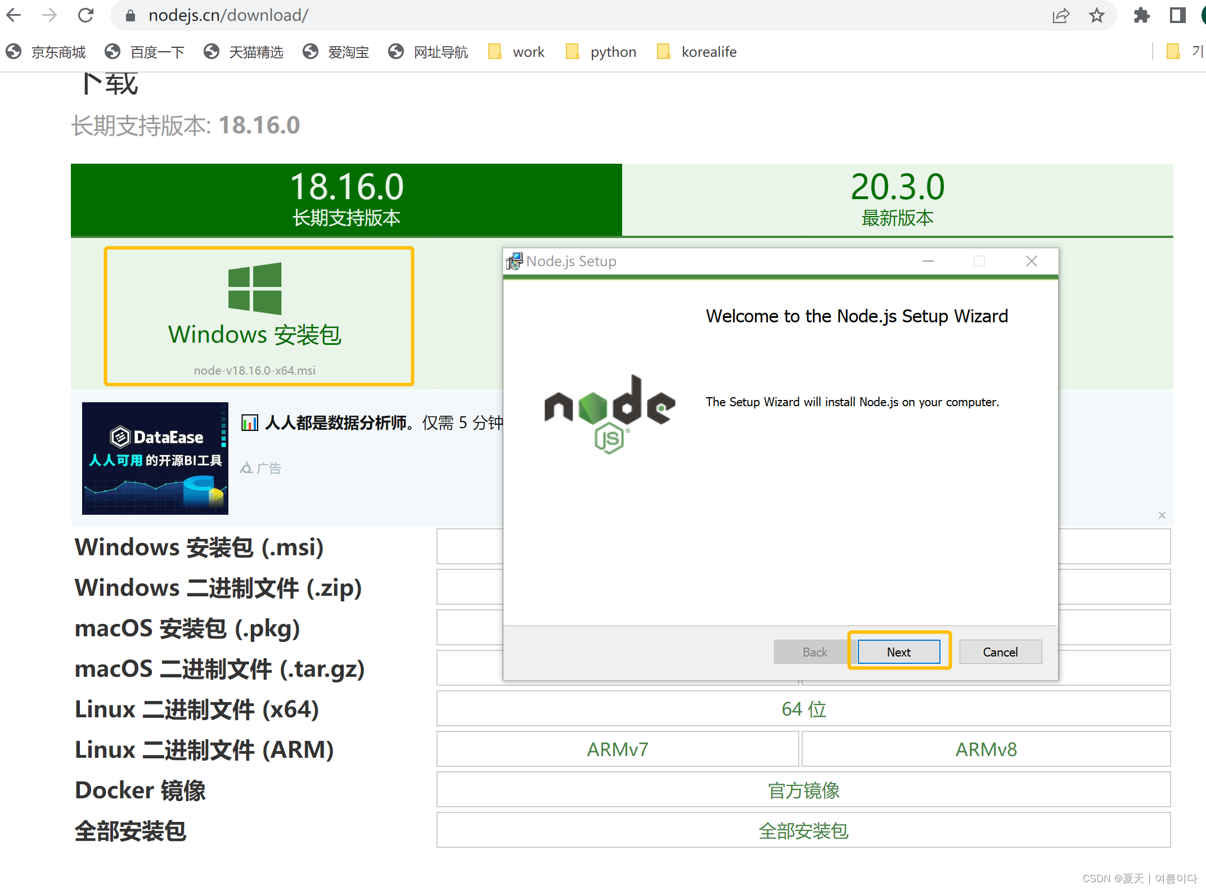1206x890 pixels.
Task: Reload the page with refresh icon
Action: click(x=85, y=15)
